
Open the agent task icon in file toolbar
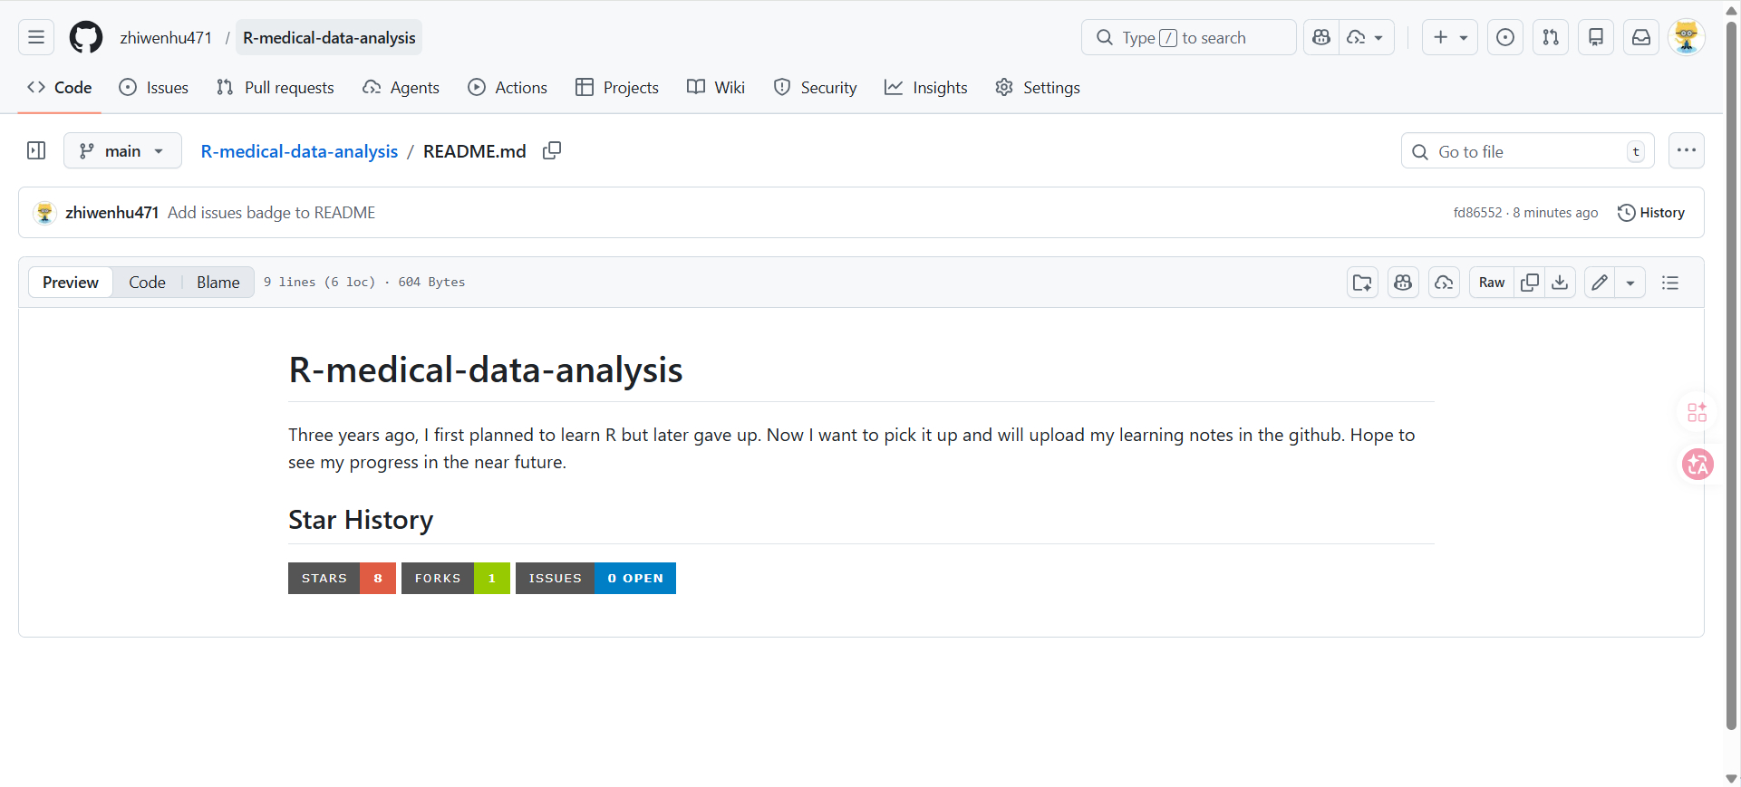[1444, 283]
